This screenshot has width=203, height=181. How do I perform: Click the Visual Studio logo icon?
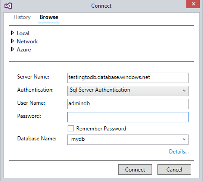tap(8, 6)
